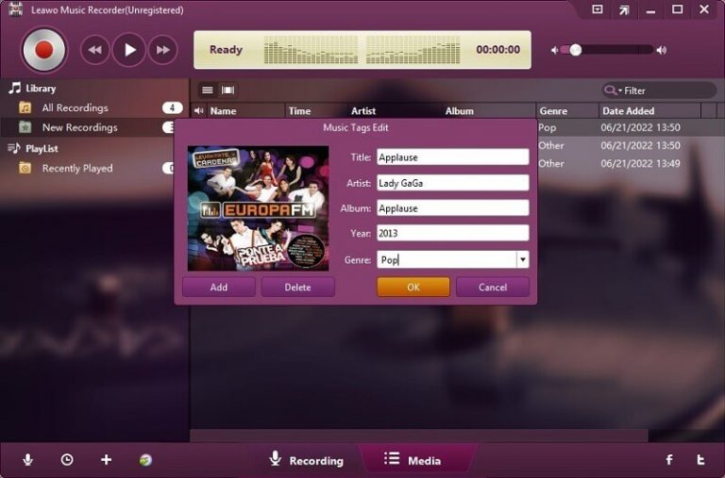Click inside the Genre combo box text
725x478 pixels.
447,259
